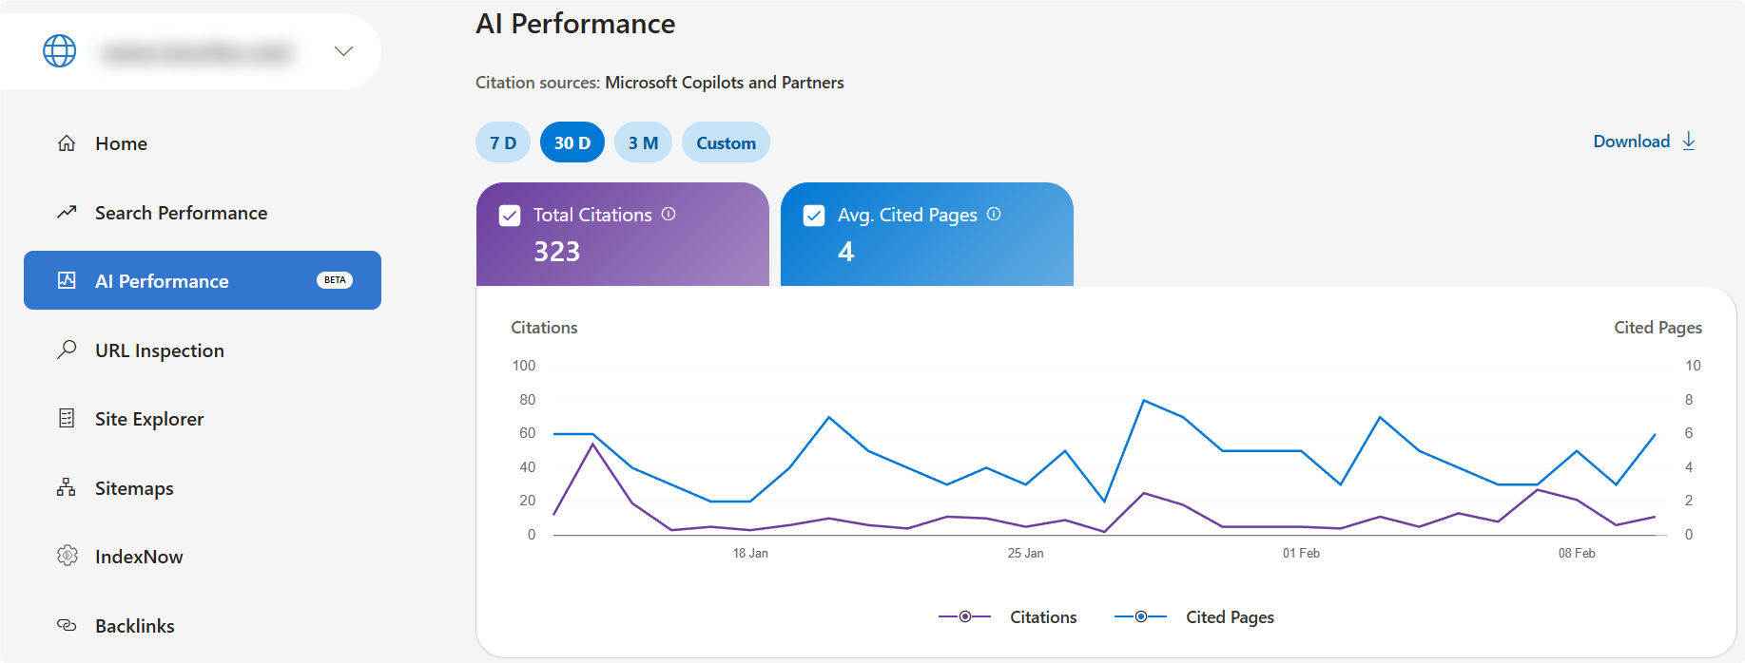Click the Search Performance trend arrow icon
The width and height of the screenshot is (1745, 663).
tap(67, 213)
